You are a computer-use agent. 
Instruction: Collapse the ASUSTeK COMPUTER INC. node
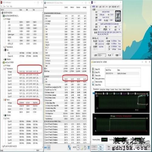[2, 16]
